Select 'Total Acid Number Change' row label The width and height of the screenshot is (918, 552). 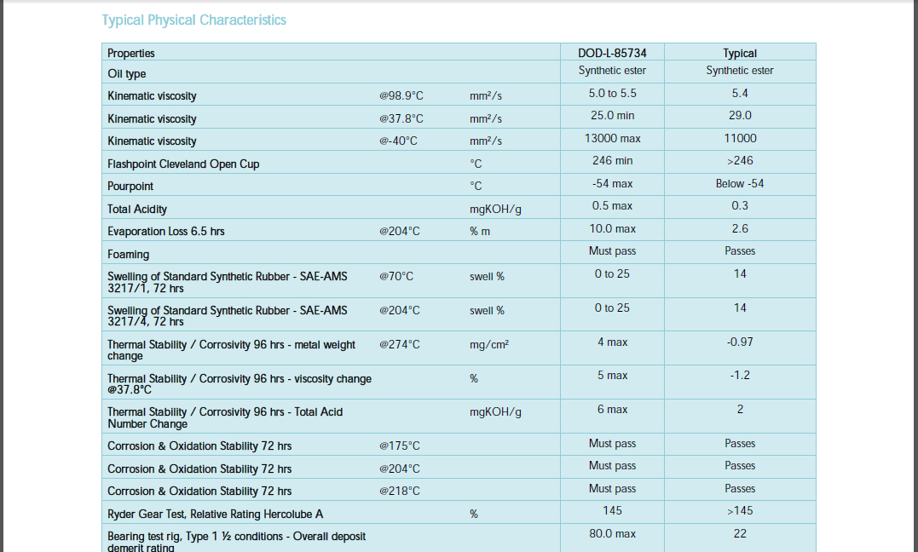coord(225,418)
